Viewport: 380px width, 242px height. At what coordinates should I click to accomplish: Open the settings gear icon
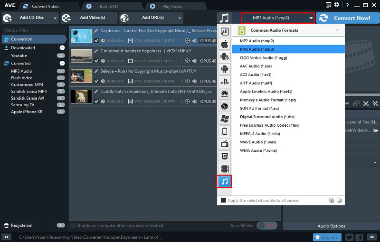[x=337, y=5]
